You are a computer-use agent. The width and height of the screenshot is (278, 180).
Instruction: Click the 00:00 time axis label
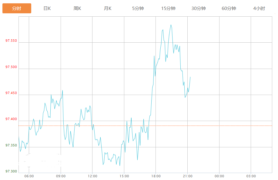pyautogui.click(x=219, y=176)
